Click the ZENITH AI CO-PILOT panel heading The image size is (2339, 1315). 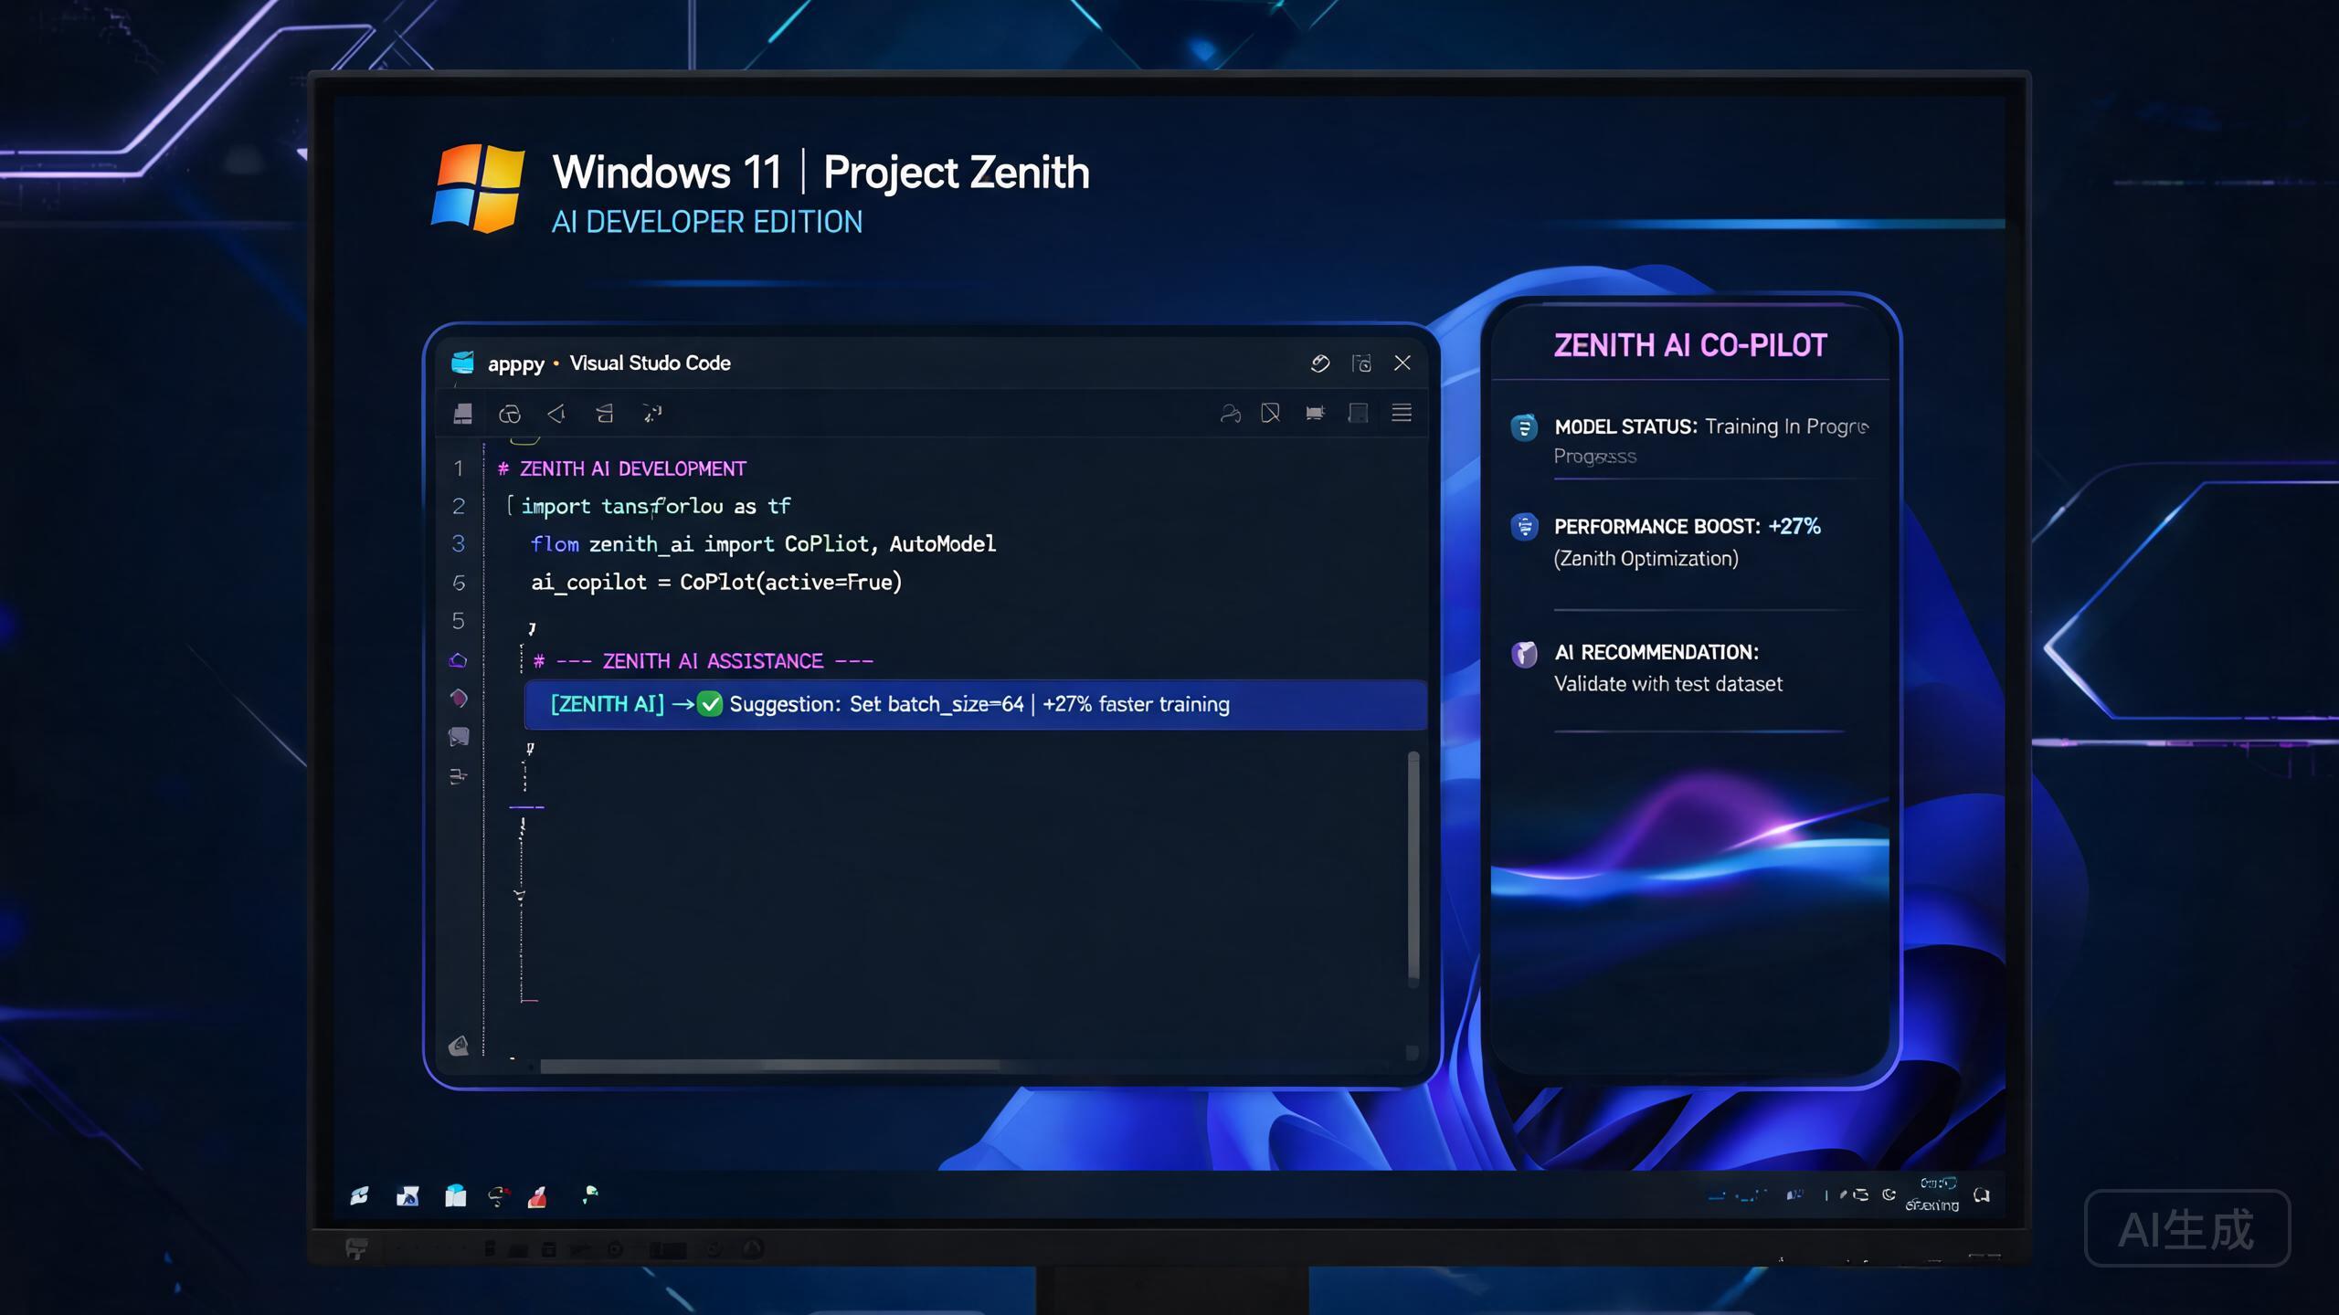coord(1690,345)
